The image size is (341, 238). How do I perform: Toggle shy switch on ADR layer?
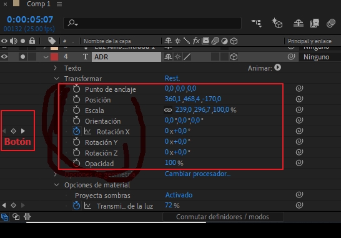click(x=168, y=57)
